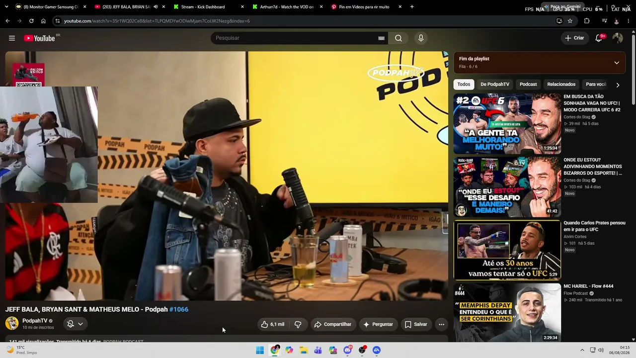Open Microsoft Teams from the taskbar
The height and width of the screenshot is (358, 636).
[x=318, y=350]
